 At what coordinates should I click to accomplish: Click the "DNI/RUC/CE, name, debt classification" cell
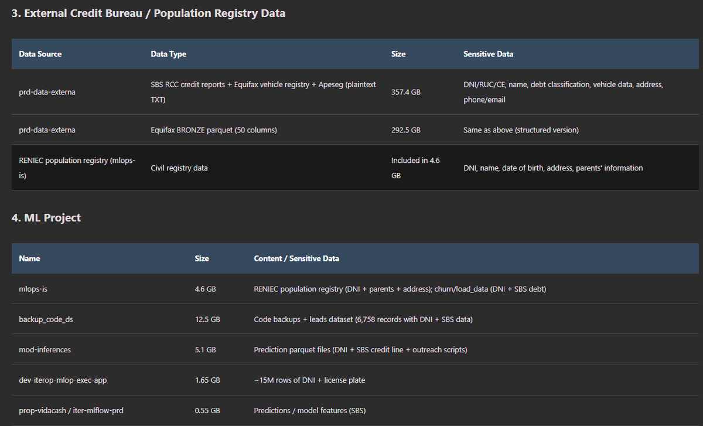pos(563,92)
